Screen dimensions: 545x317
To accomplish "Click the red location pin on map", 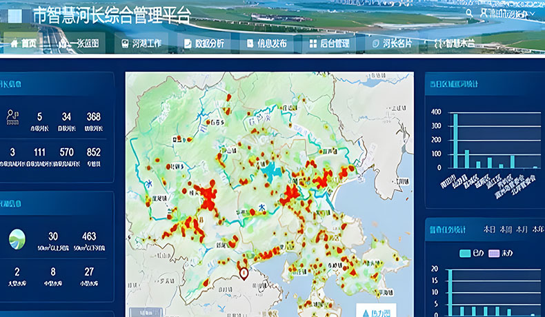I will click(x=244, y=274).
